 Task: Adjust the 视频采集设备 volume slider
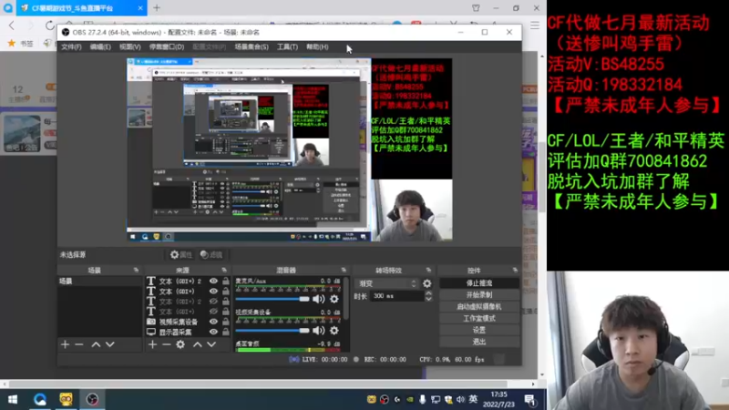click(272, 331)
